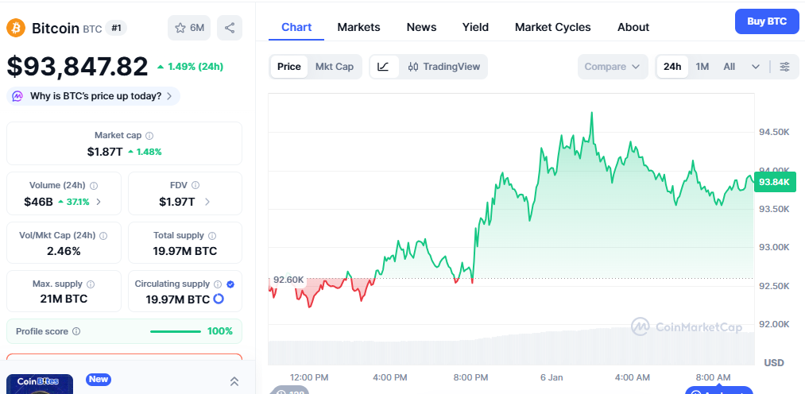Click the $93,847.82 price text
Image resolution: width=805 pixels, height=394 pixels.
78,66
